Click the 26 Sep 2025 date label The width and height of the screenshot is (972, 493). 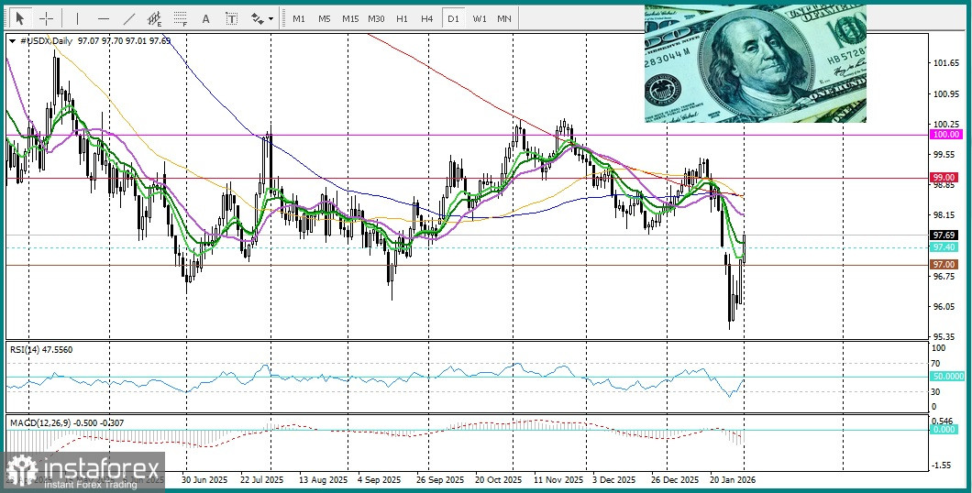[440, 480]
